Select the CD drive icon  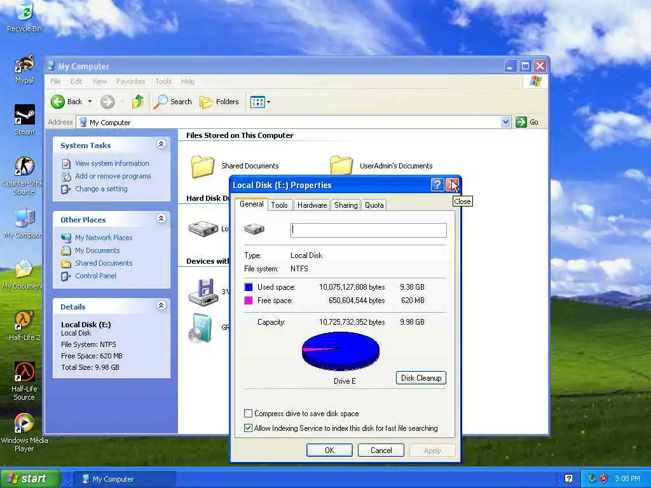pyautogui.click(x=201, y=328)
